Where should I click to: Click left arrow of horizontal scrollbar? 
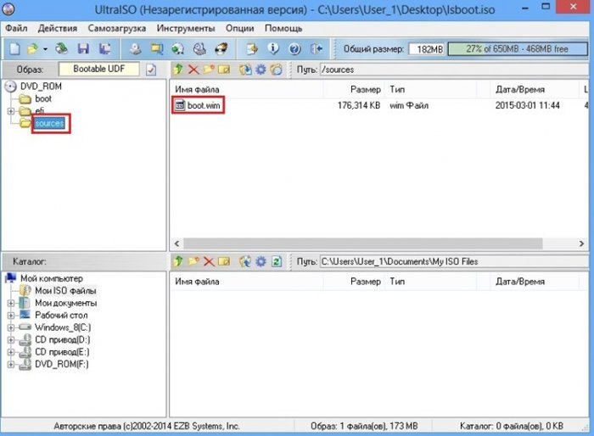point(177,243)
